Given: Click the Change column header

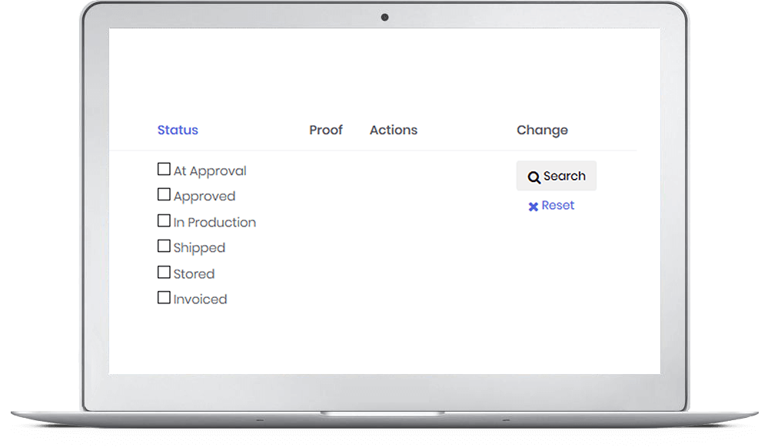Looking at the screenshot, I should point(542,131).
